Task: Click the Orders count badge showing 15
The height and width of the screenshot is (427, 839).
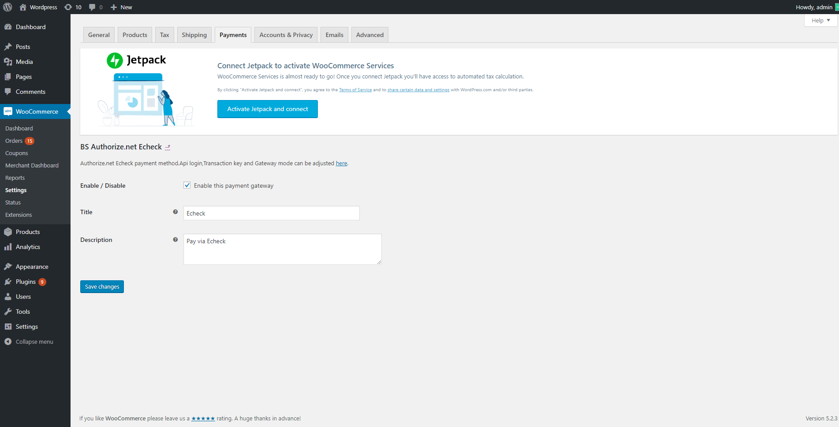Action: (x=30, y=141)
